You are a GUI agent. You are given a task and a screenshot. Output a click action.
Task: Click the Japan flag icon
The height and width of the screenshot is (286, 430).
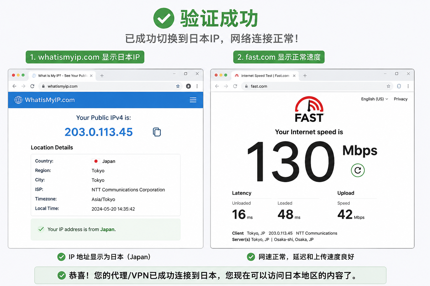(96, 161)
